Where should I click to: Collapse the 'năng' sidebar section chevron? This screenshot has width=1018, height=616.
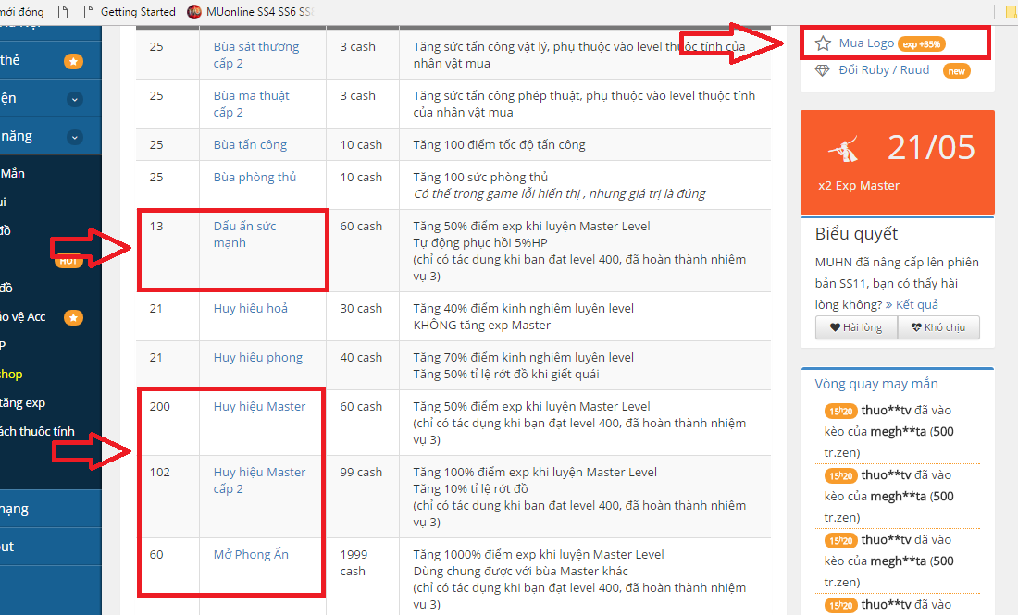click(75, 137)
